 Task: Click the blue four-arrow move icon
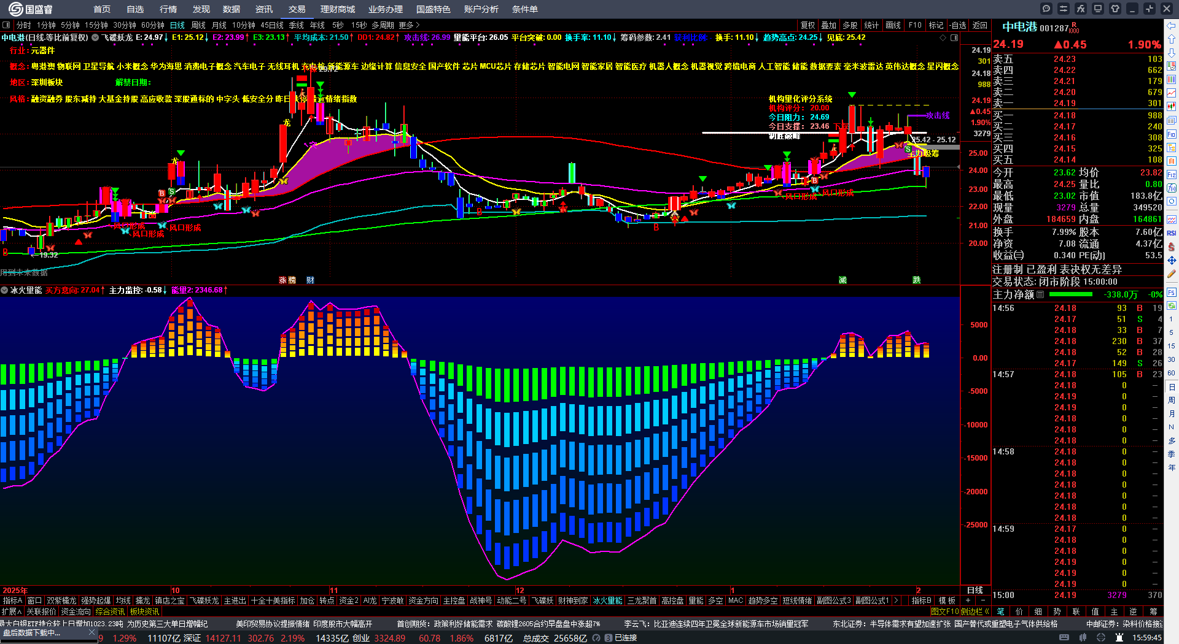pyautogui.click(x=1172, y=261)
